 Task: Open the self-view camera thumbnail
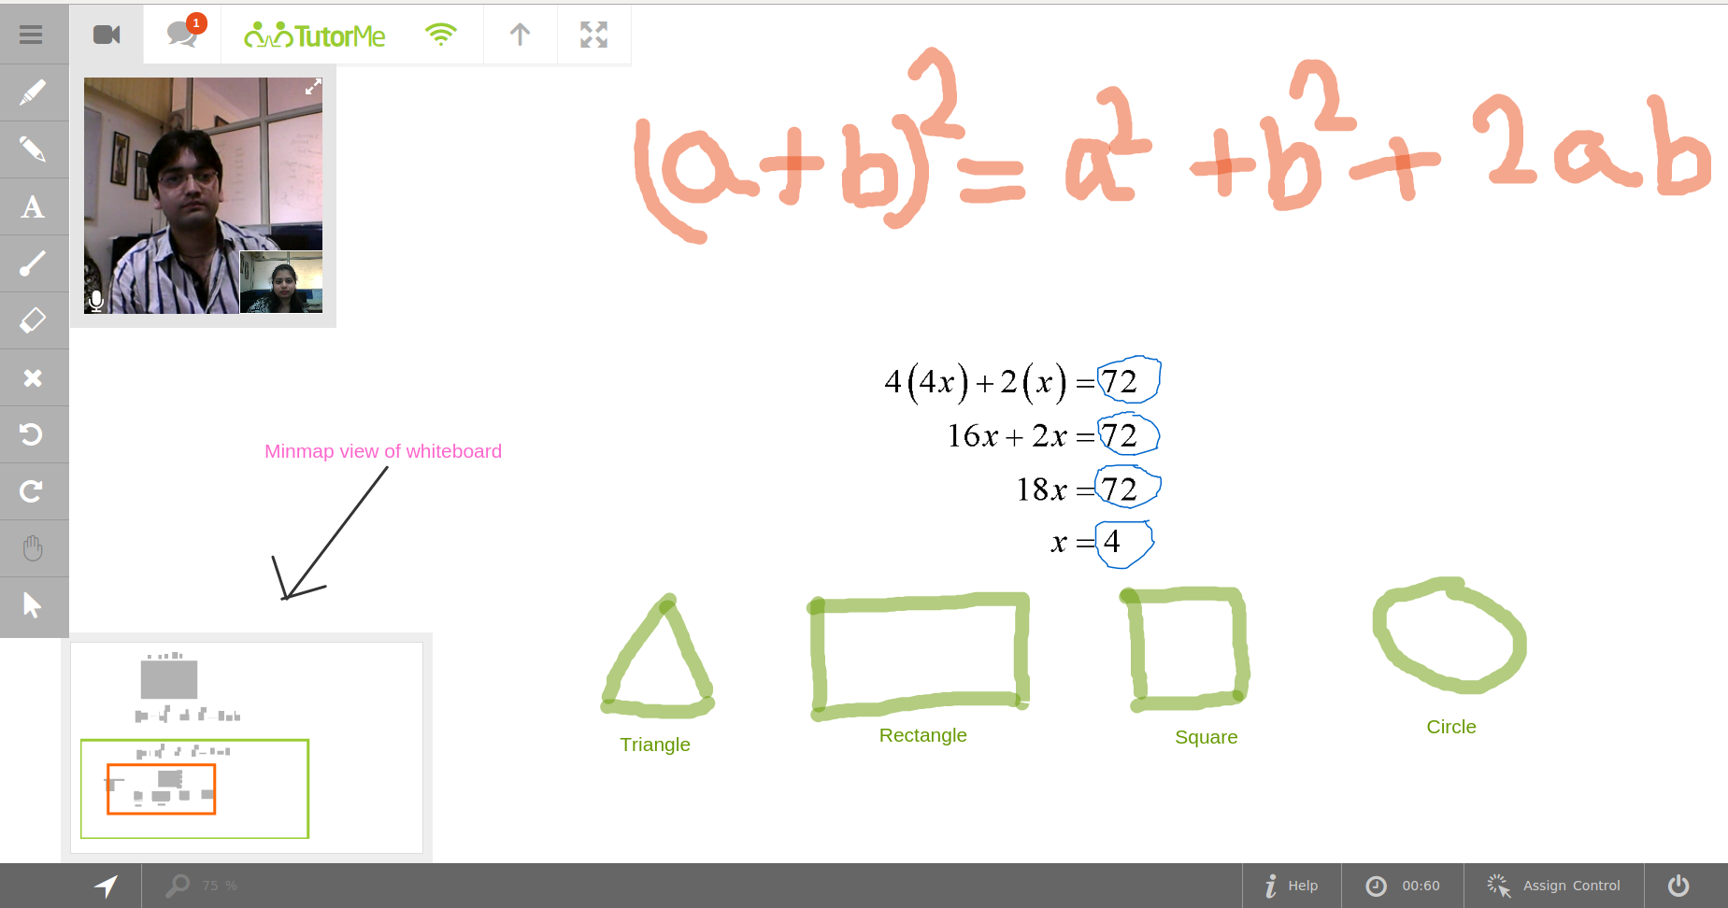[281, 281]
